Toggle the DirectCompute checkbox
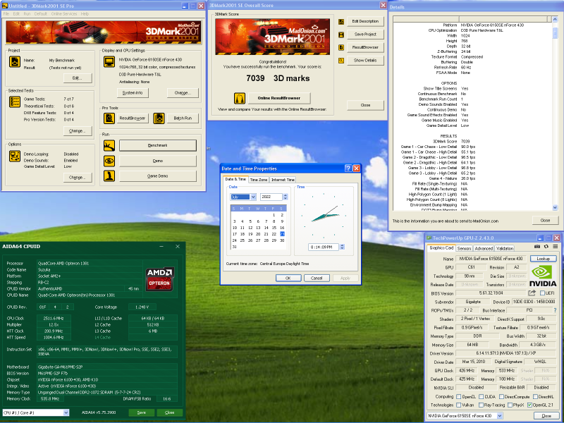Image resolution: width=564 pixels, height=423 pixels. tap(501, 397)
